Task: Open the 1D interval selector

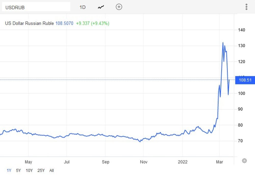Action: (x=82, y=7)
